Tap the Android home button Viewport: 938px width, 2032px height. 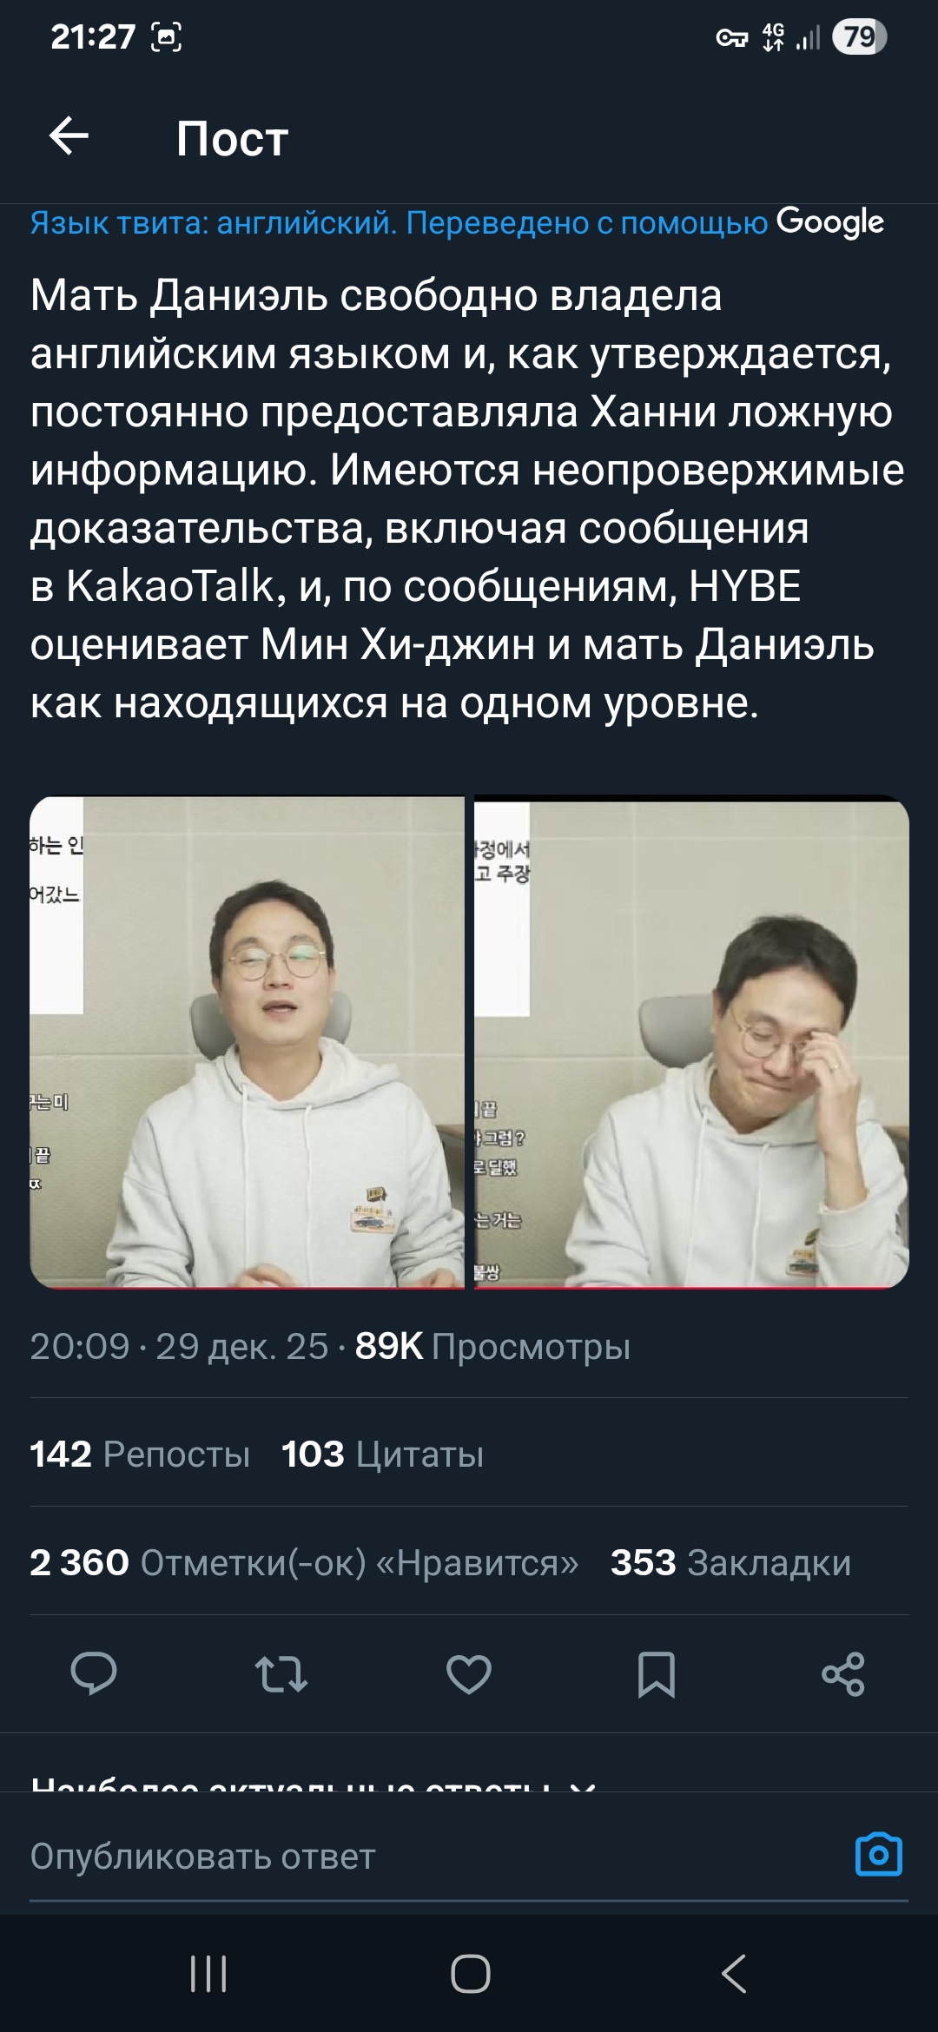(x=470, y=1974)
